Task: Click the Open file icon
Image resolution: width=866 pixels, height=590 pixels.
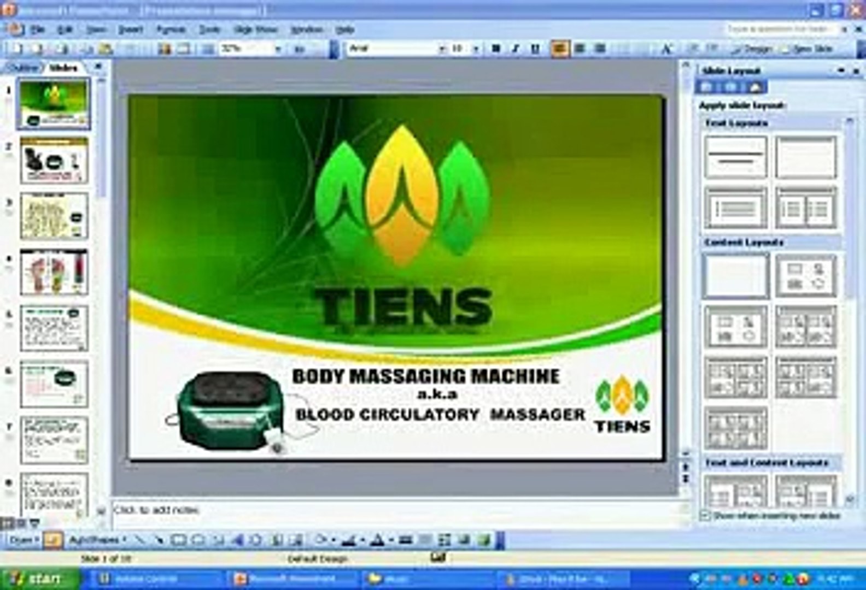Action: pos(37,49)
